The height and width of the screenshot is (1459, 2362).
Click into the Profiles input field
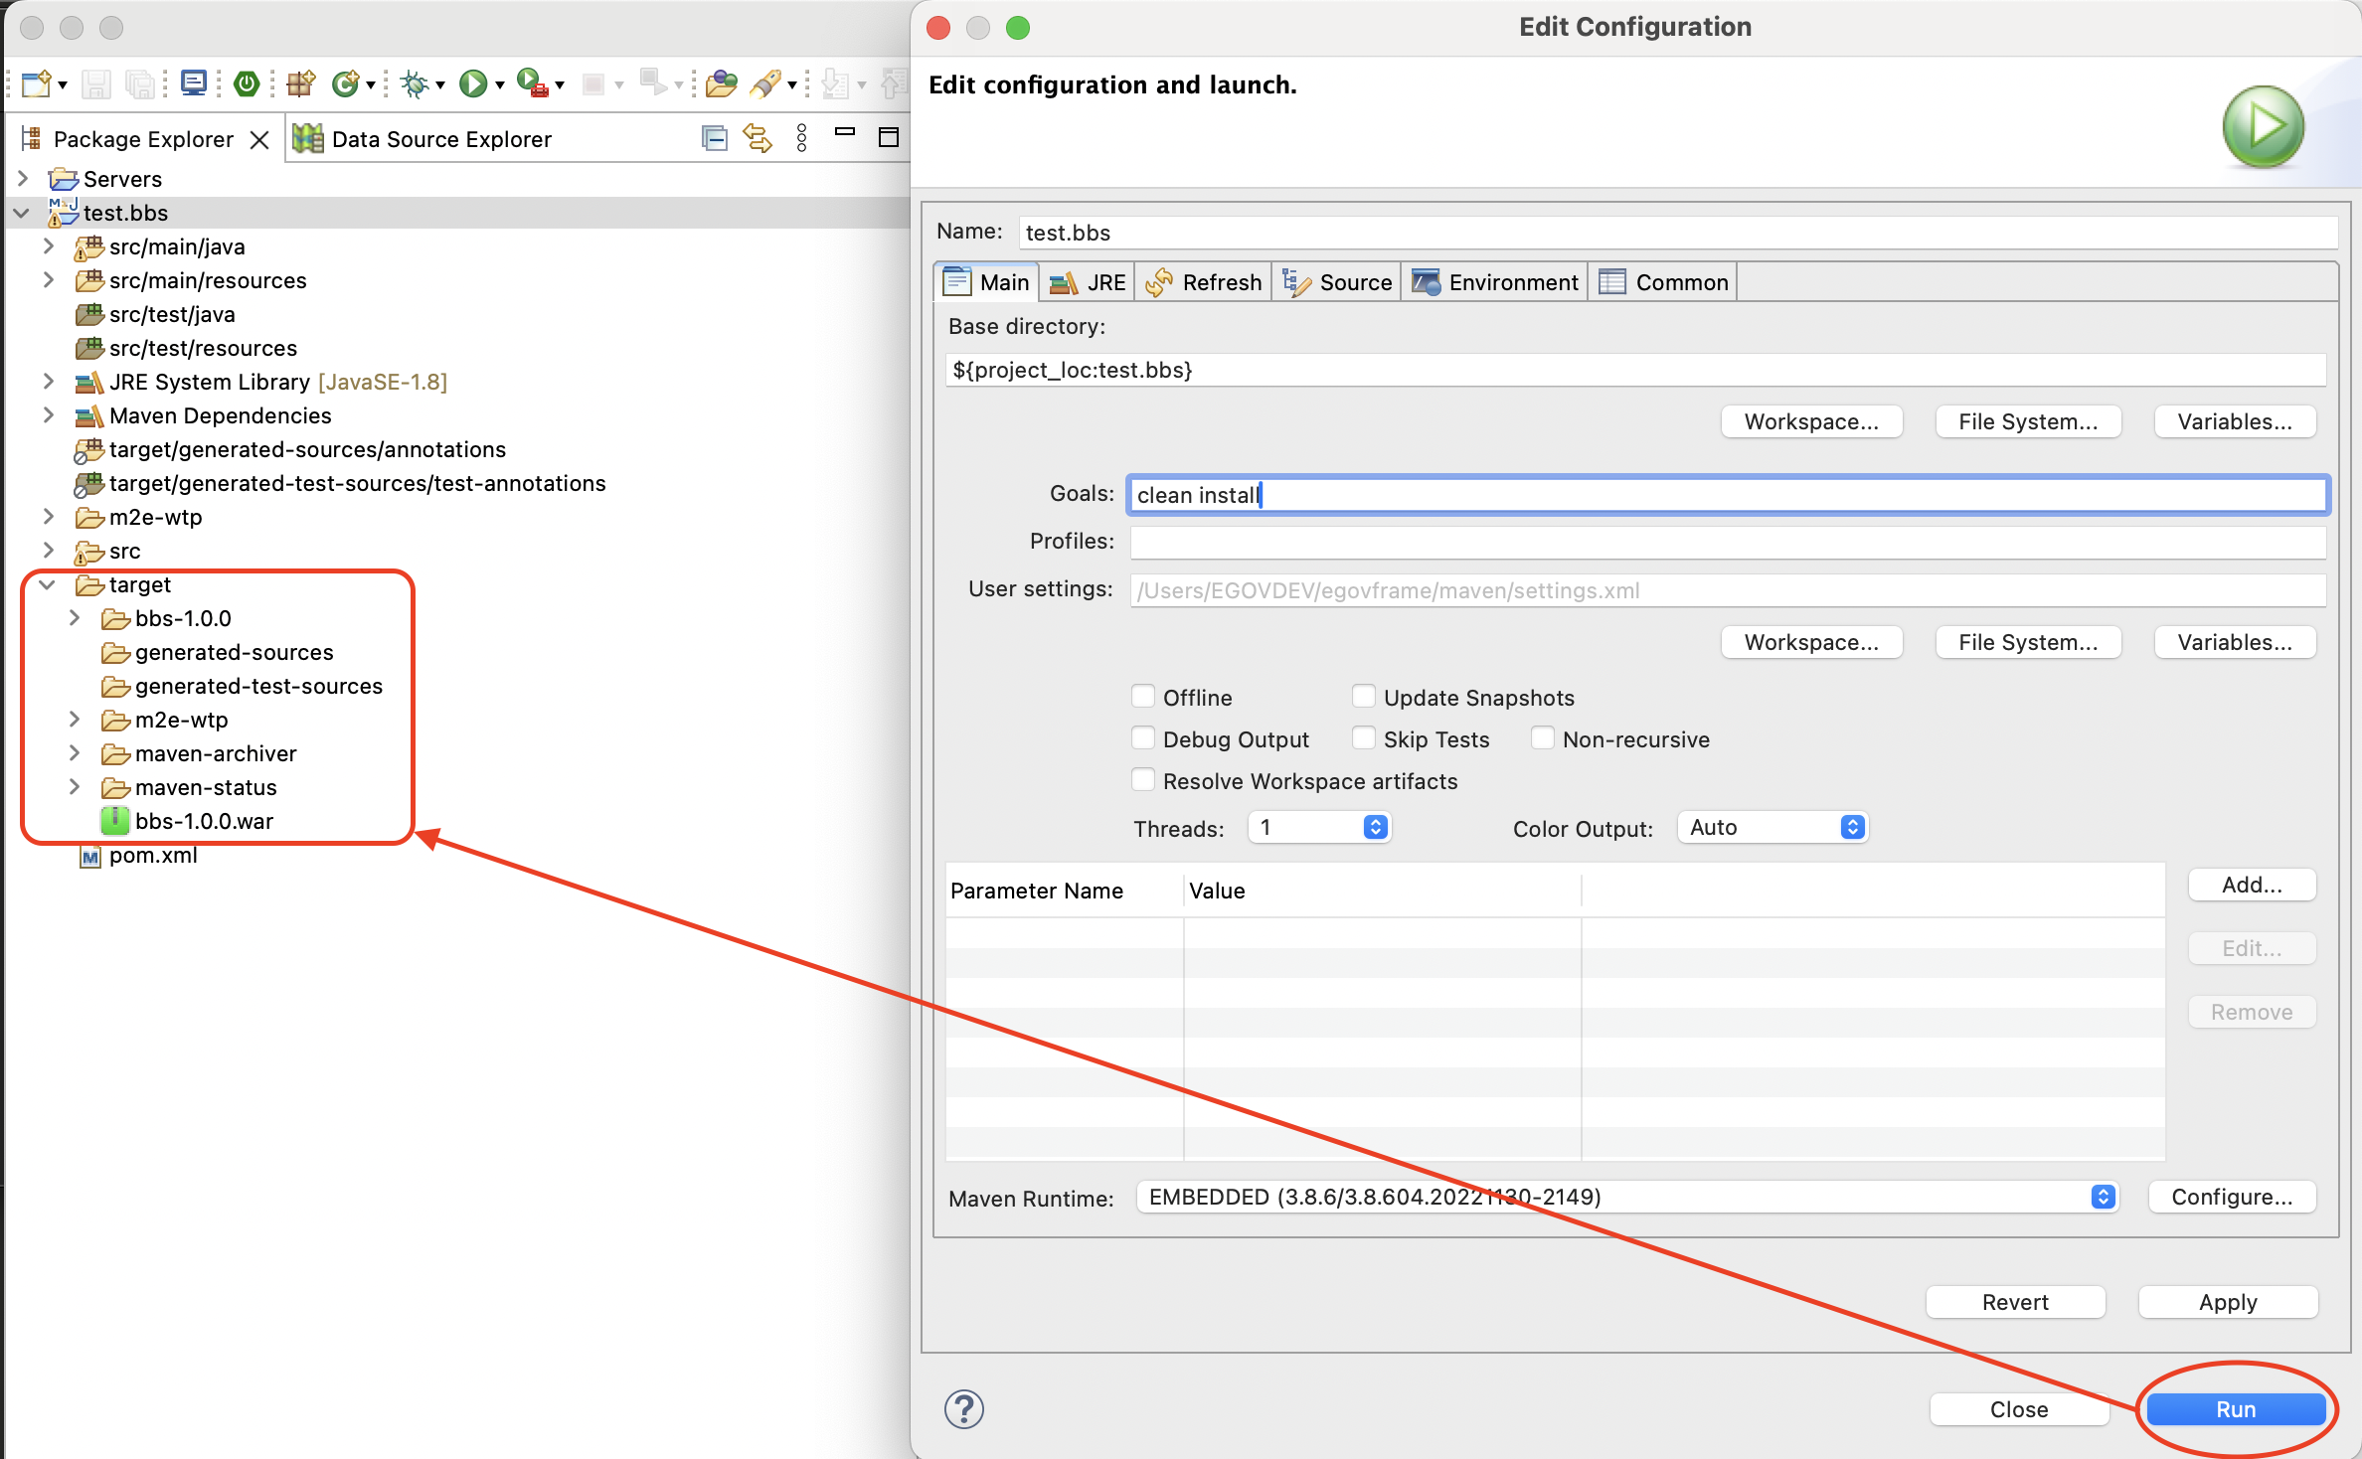(x=1727, y=542)
